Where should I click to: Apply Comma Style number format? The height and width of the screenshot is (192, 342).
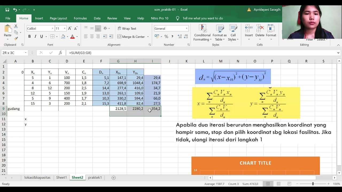tap(172, 37)
